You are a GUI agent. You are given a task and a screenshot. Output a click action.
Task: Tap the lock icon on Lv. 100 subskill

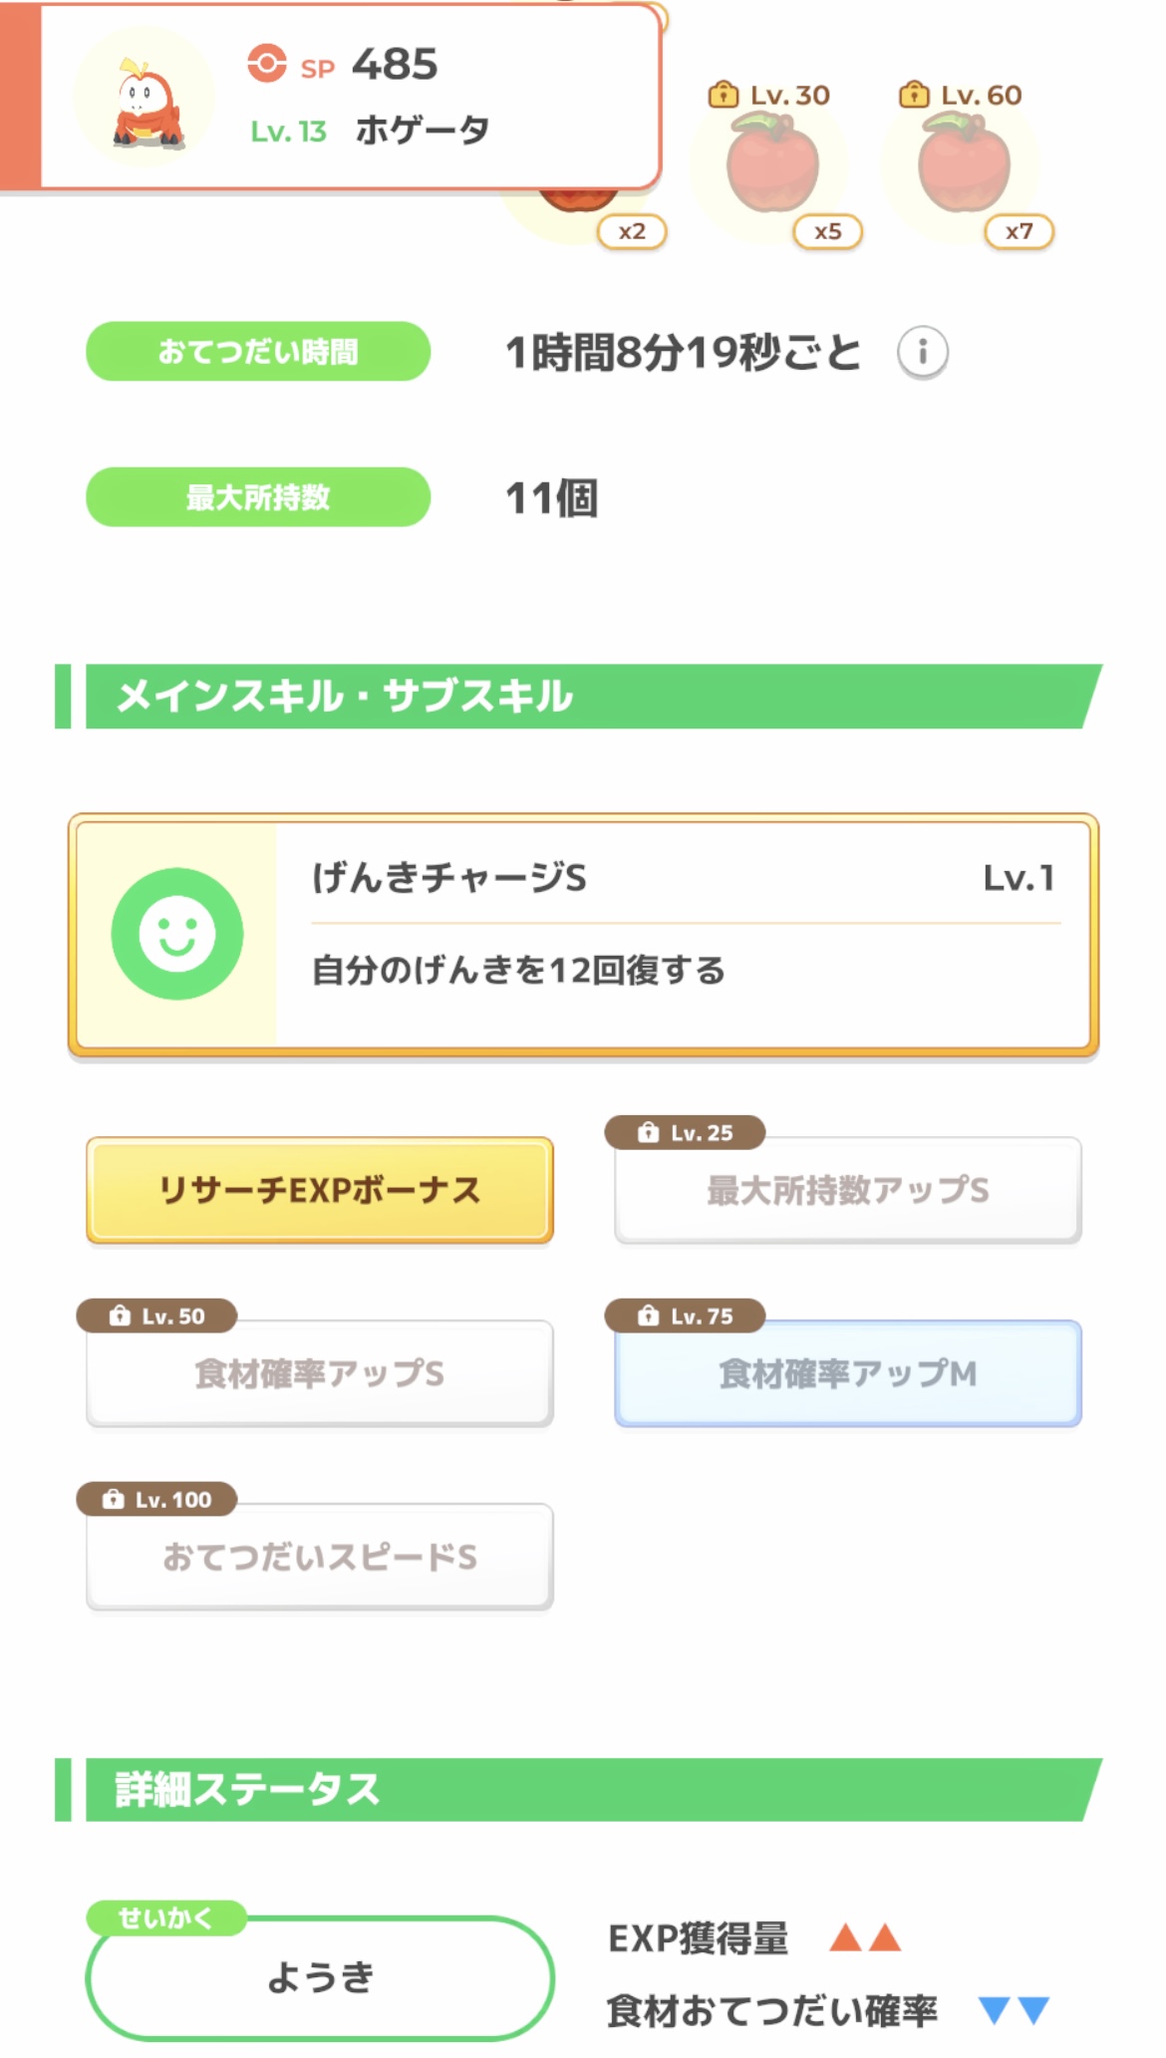(x=114, y=1499)
